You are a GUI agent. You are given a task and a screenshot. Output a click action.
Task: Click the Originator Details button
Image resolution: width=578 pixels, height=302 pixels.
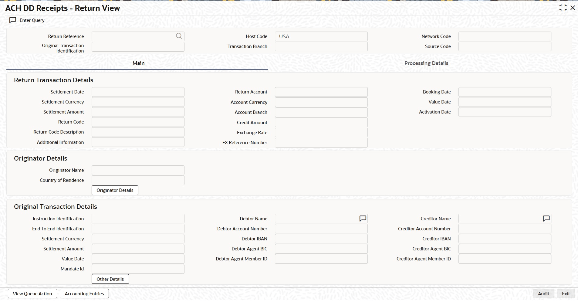[115, 190]
